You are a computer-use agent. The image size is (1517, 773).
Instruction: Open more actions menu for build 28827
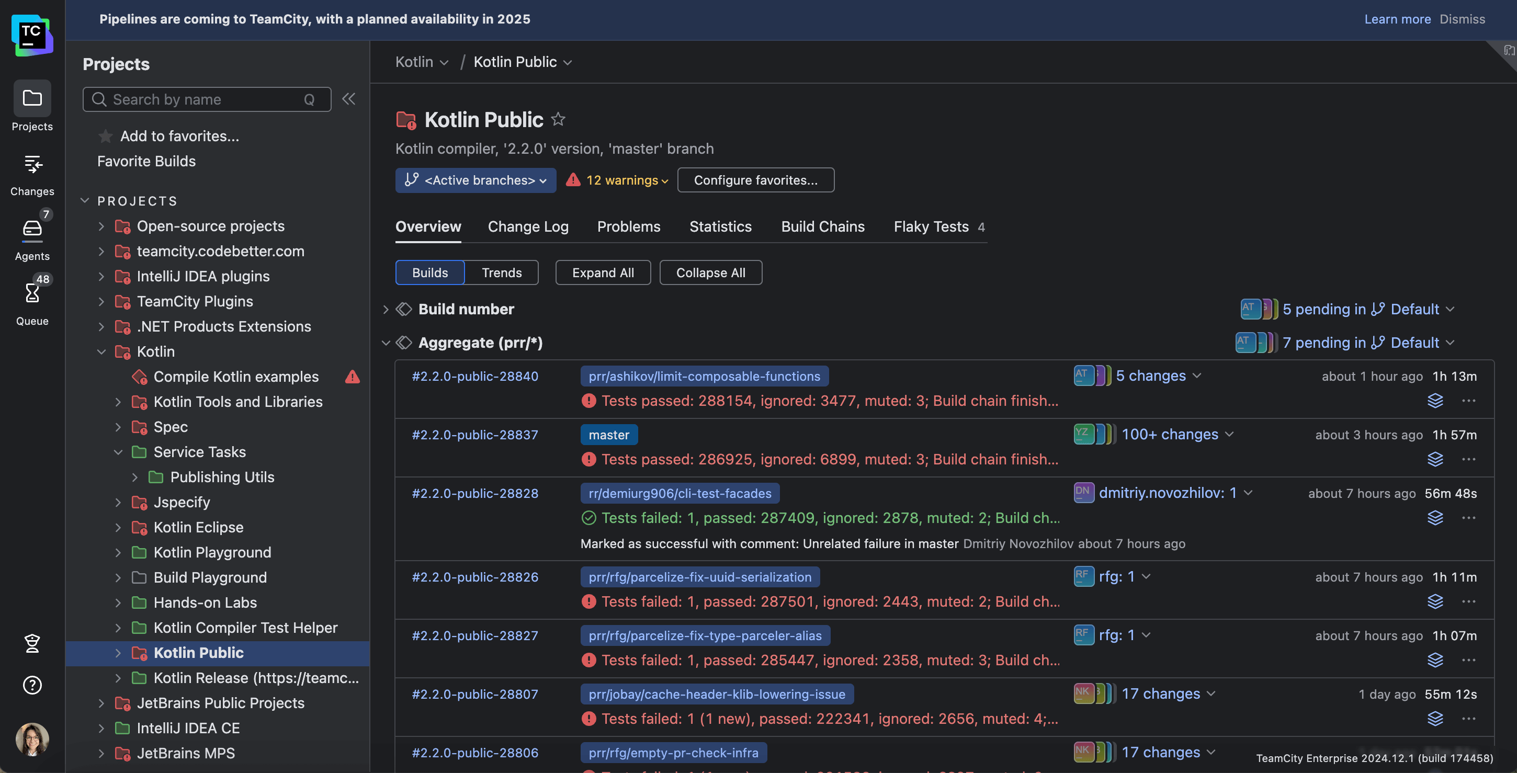(x=1469, y=660)
